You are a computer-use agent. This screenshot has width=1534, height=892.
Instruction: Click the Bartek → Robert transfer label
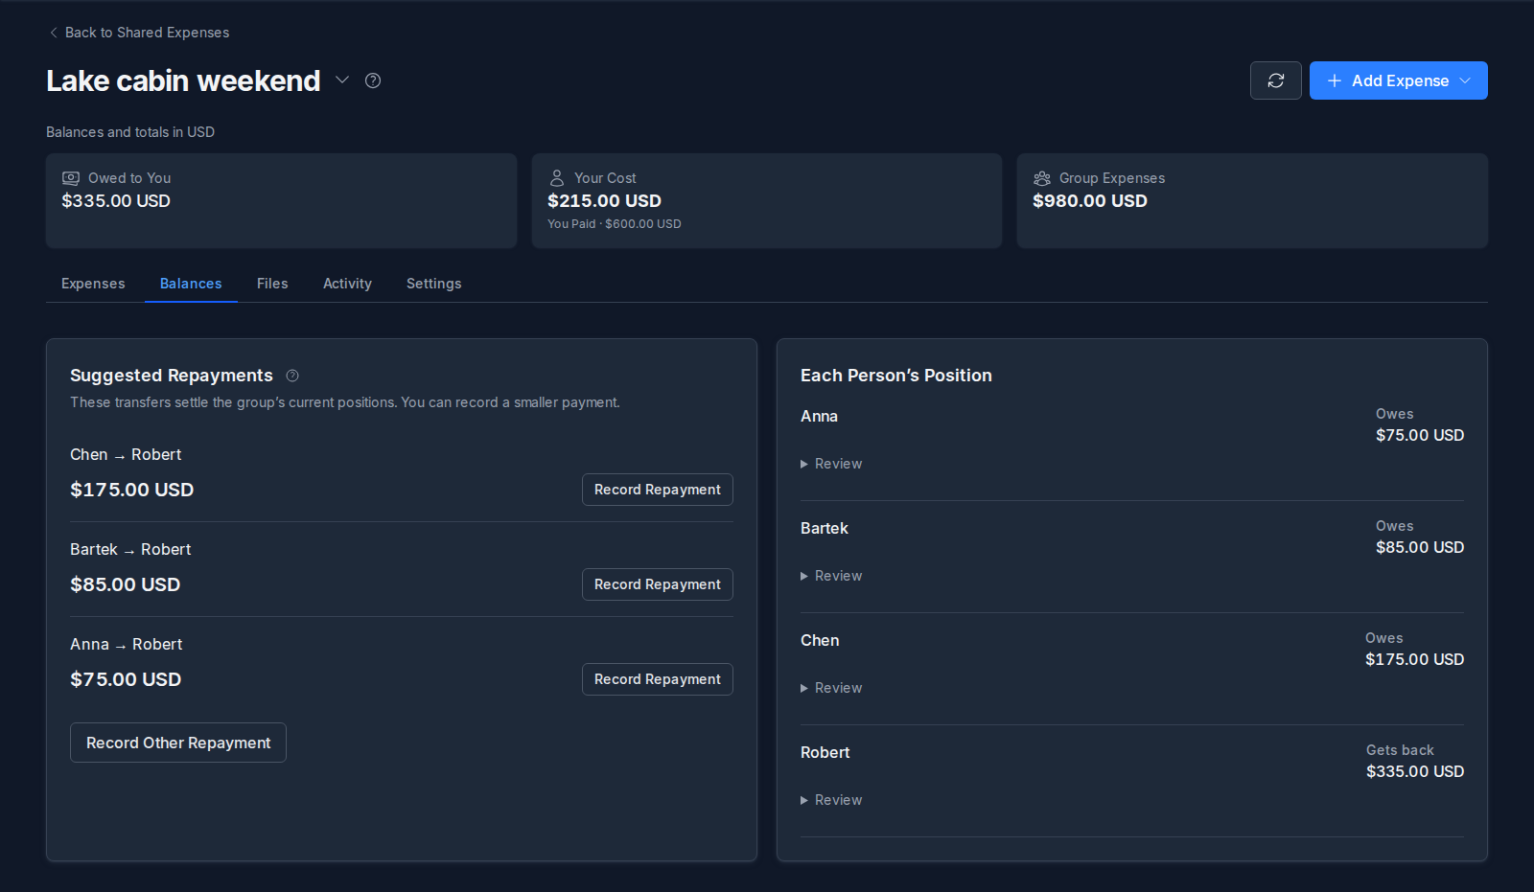tap(130, 550)
